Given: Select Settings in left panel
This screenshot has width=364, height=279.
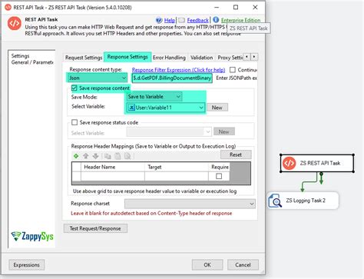Looking at the screenshot, I should tap(20, 56).
